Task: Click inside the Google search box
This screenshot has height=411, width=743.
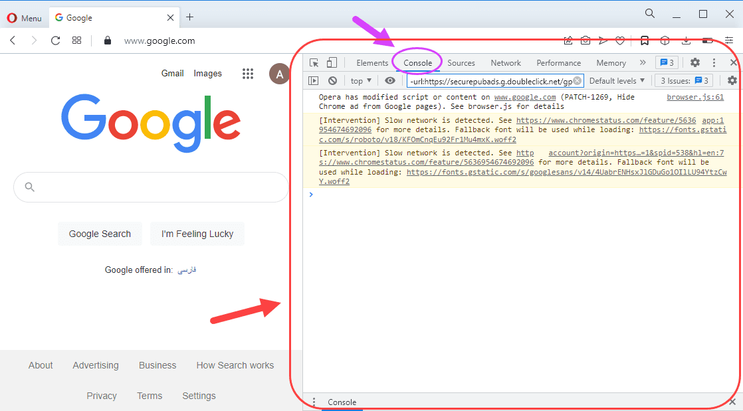Action: (151, 187)
